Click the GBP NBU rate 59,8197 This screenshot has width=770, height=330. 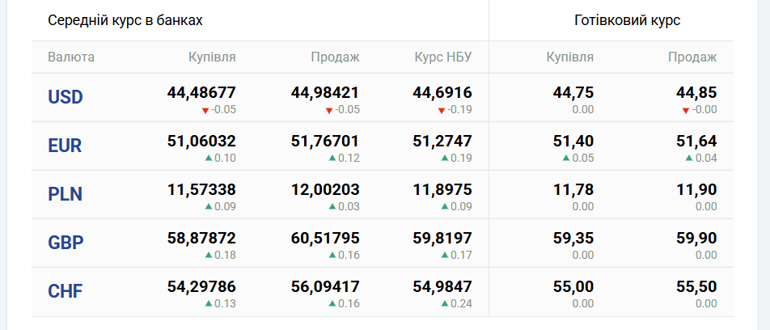[x=442, y=239]
